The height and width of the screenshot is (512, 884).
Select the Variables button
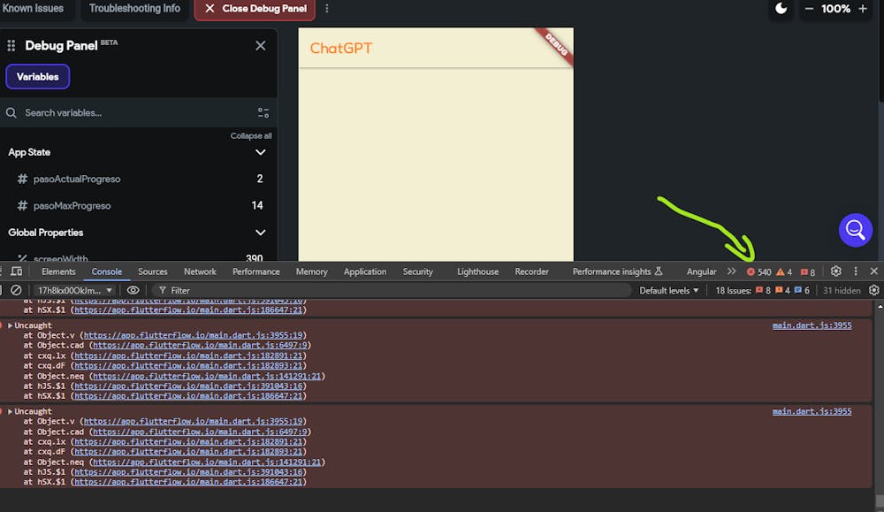[38, 77]
